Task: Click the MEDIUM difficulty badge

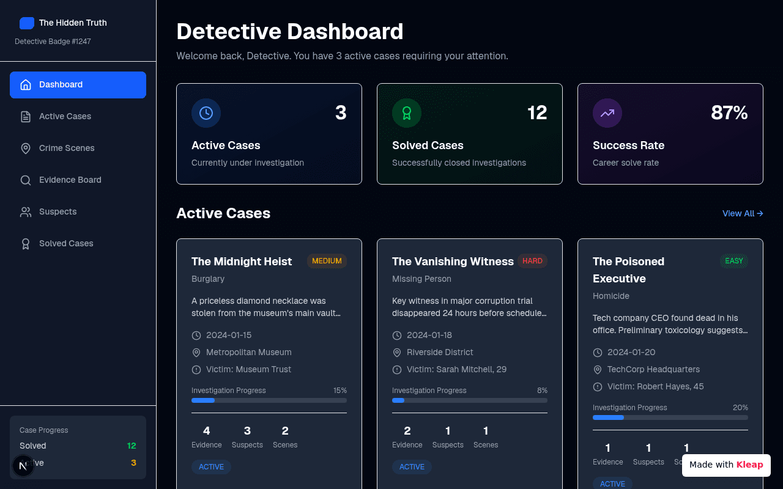Action: point(327,261)
